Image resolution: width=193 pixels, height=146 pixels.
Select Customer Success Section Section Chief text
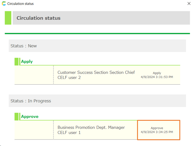[x=96, y=73]
